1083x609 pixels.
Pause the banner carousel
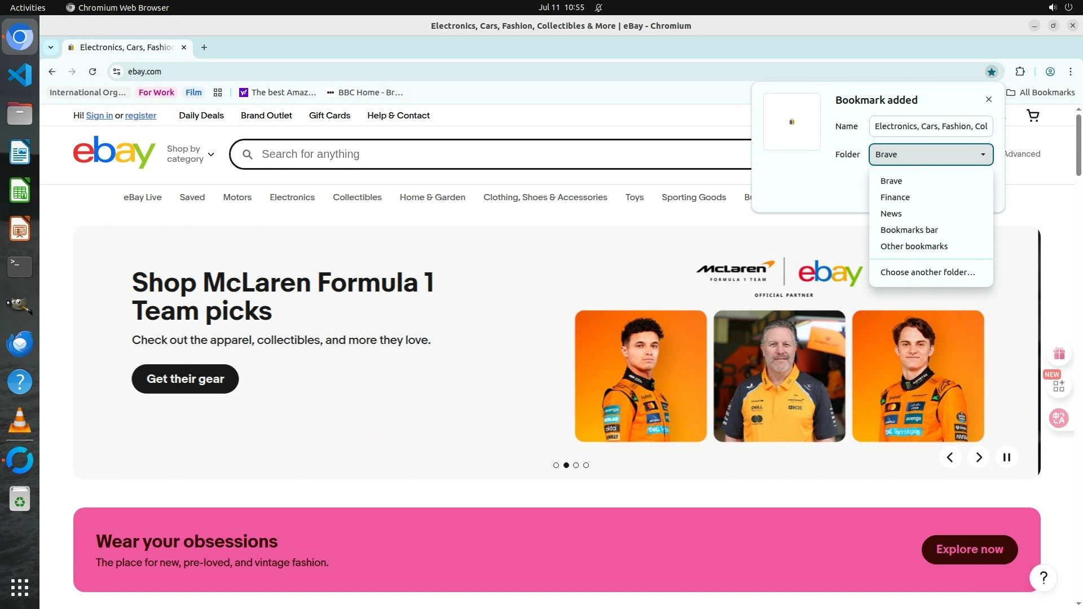point(1006,457)
